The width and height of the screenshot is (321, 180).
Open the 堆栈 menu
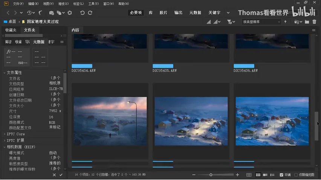point(63,4)
